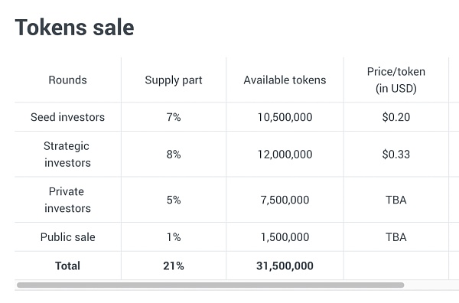Screen dimensions: 459x303
Task: Click the 7% supply part cell
Action: pyautogui.click(x=174, y=117)
